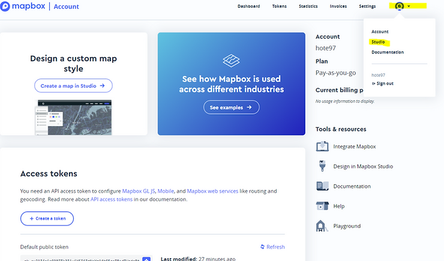Click the hote97 username in dropdown
The height and width of the screenshot is (261, 444).
tap(379, 75)
